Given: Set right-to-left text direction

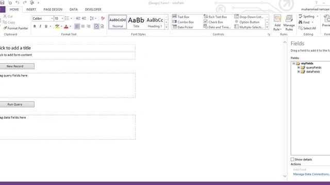Looking at the screenshot, I should point(102,26).
